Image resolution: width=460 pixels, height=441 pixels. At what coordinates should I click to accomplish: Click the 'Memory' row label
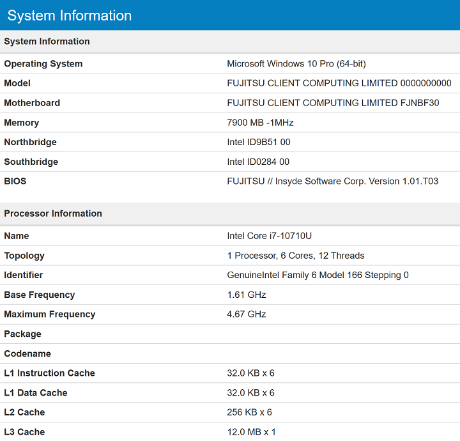22,123
